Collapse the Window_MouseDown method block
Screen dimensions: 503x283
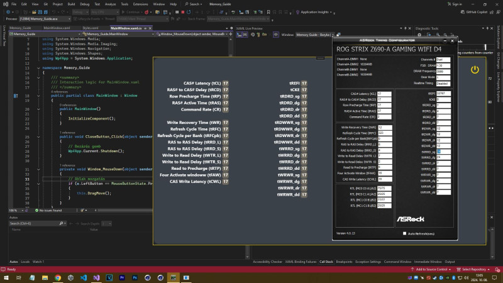pyautogui.click(x=38, y=169)
